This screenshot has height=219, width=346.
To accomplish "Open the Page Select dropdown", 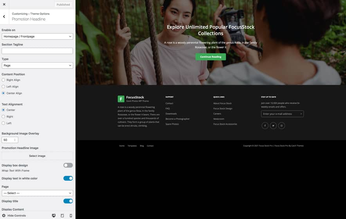I will click(37, 193).
